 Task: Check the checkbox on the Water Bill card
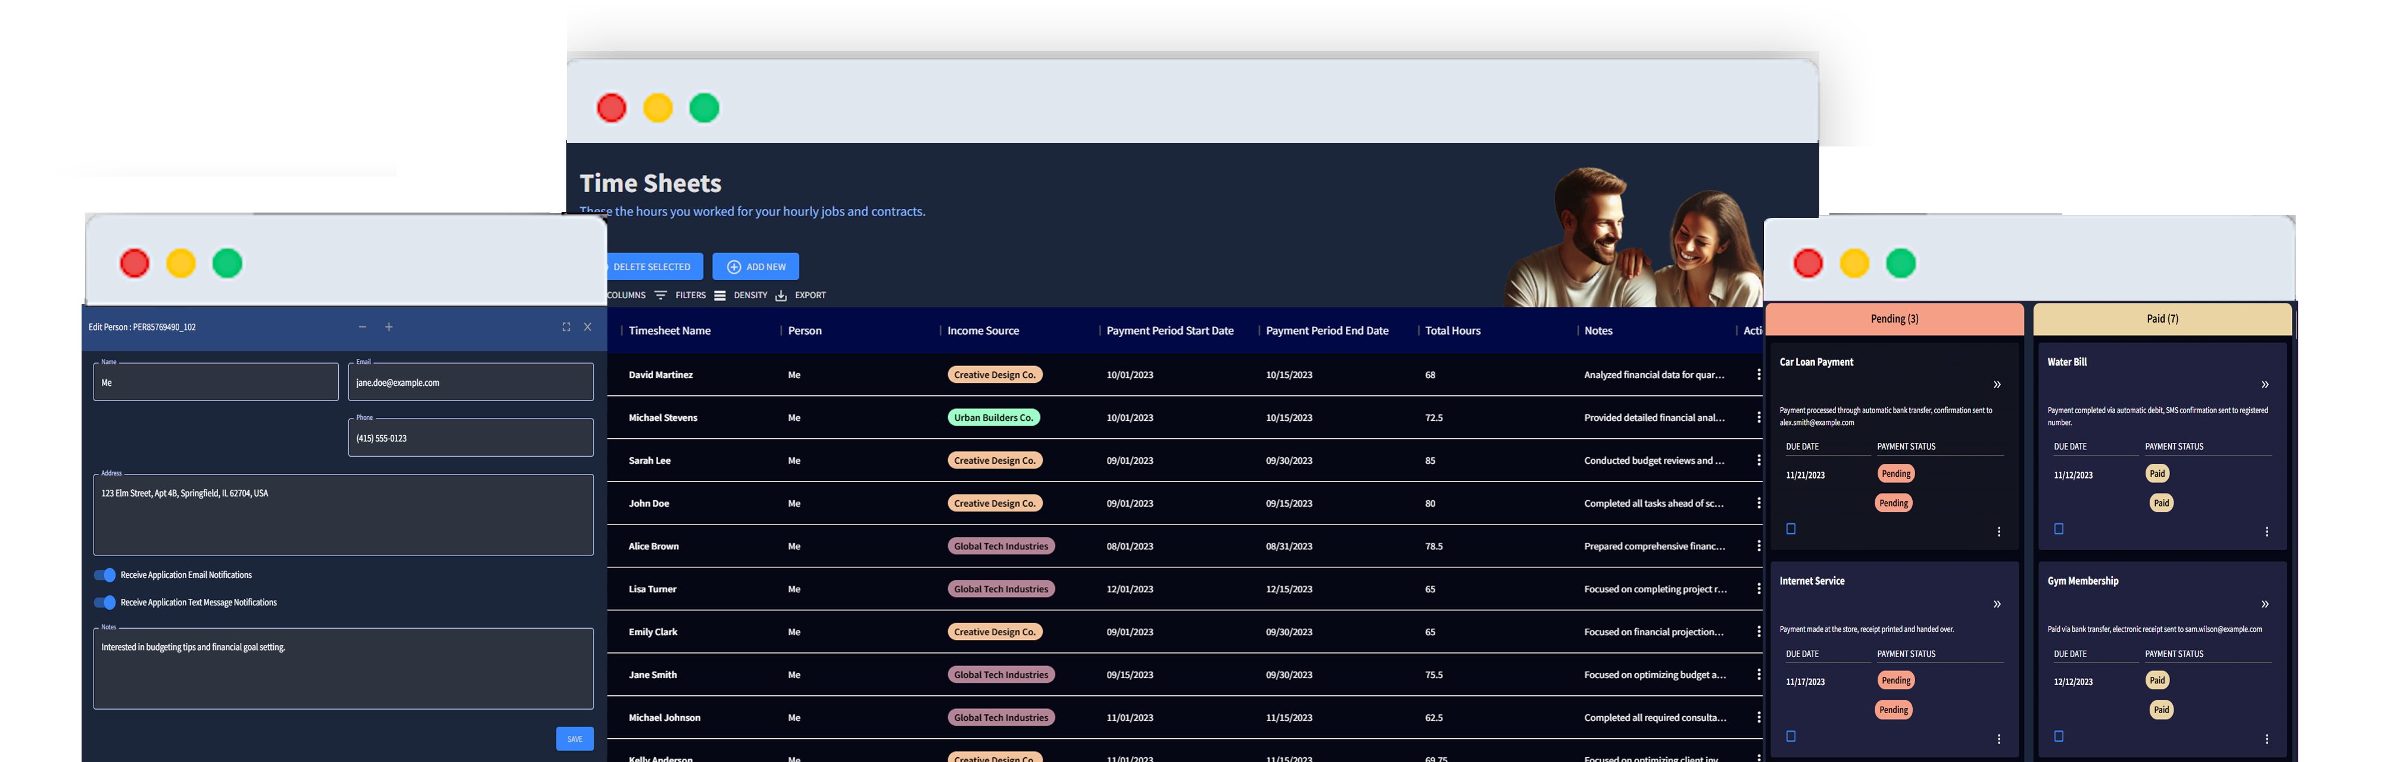click(x=2059, y=529)
